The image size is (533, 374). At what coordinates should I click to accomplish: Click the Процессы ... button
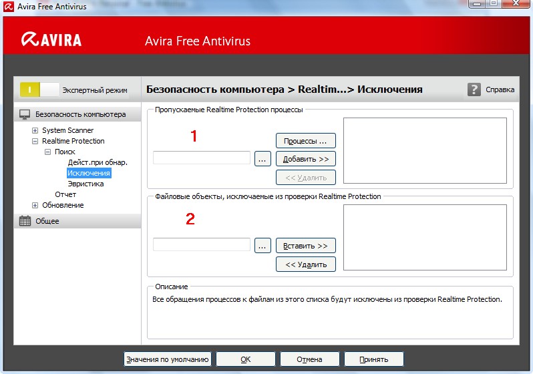(306, 141)
